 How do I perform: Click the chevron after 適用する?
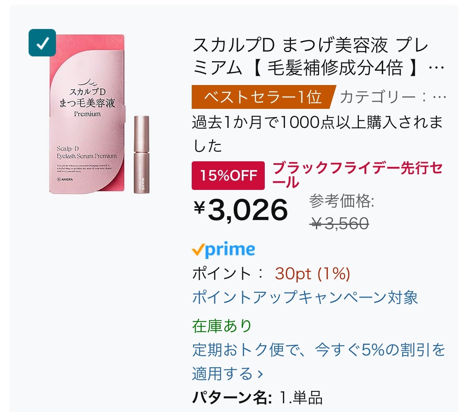coord(260,374)
